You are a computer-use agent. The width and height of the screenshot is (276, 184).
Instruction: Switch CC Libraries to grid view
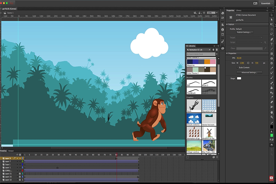[213, 50]
